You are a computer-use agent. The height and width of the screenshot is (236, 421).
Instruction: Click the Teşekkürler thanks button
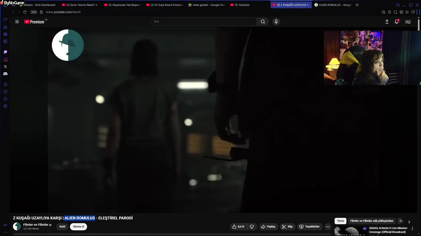309,226
